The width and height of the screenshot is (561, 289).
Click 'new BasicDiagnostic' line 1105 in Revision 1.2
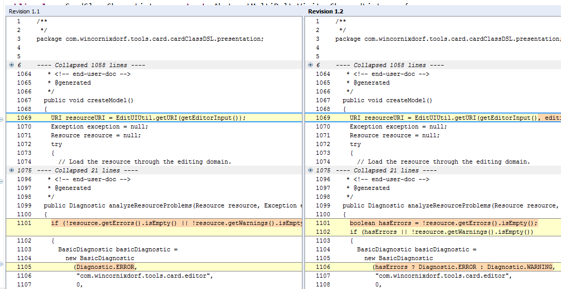coord(398,258)
